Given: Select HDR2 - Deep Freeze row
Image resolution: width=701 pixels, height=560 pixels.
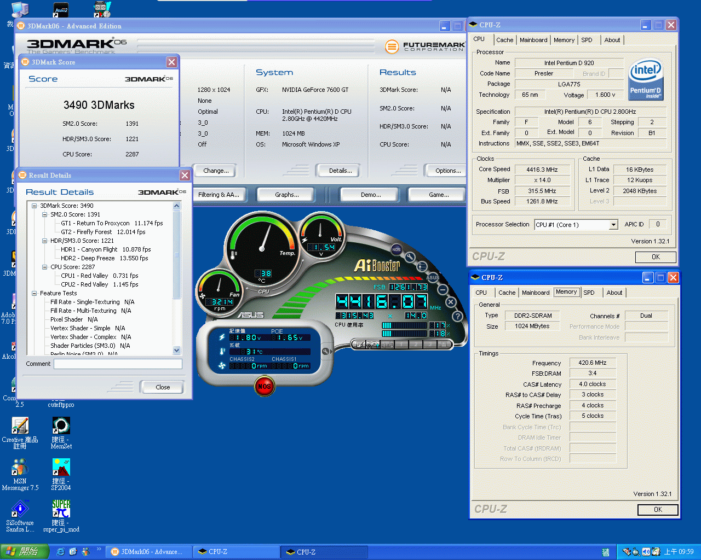Looking at the screenshot, I should [x=104, y=258].
